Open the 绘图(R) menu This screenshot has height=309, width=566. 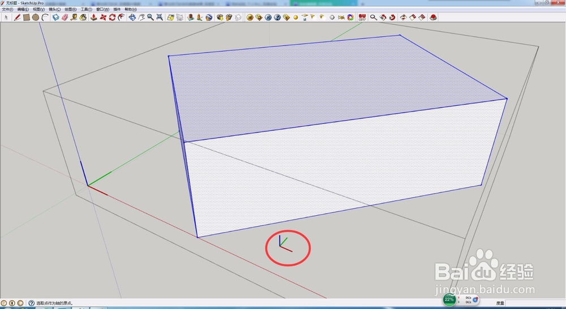[70, 10]
